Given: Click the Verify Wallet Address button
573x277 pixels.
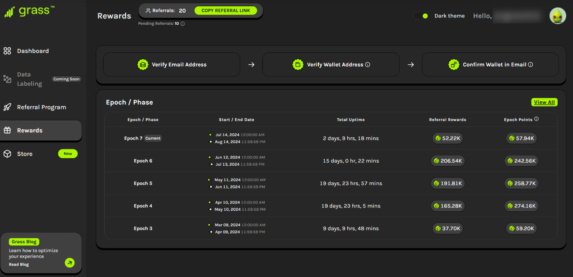Looking at the screenshot, I should (x=331, y=64).
